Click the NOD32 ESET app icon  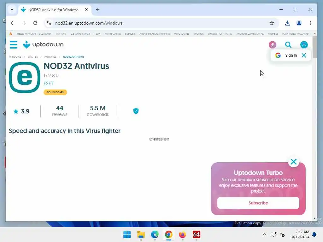25,78
